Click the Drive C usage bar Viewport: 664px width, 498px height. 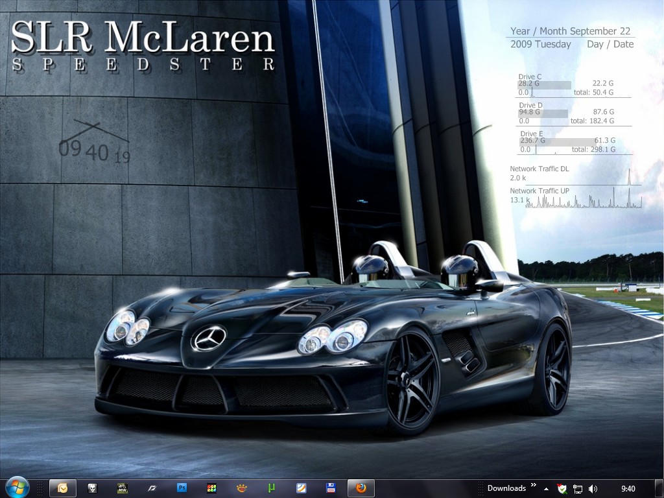[x=544, y=85]
